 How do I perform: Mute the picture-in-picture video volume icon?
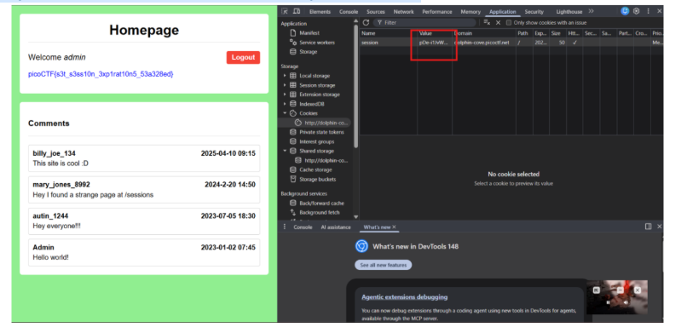coord(626,302)
